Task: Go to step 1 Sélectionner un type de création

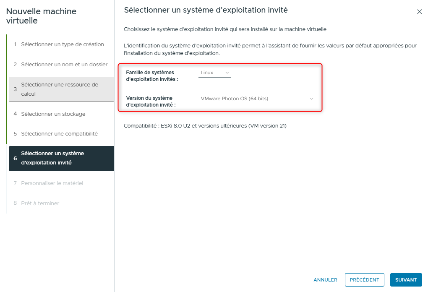Action: pyautogui.click(x=62, y=44)
